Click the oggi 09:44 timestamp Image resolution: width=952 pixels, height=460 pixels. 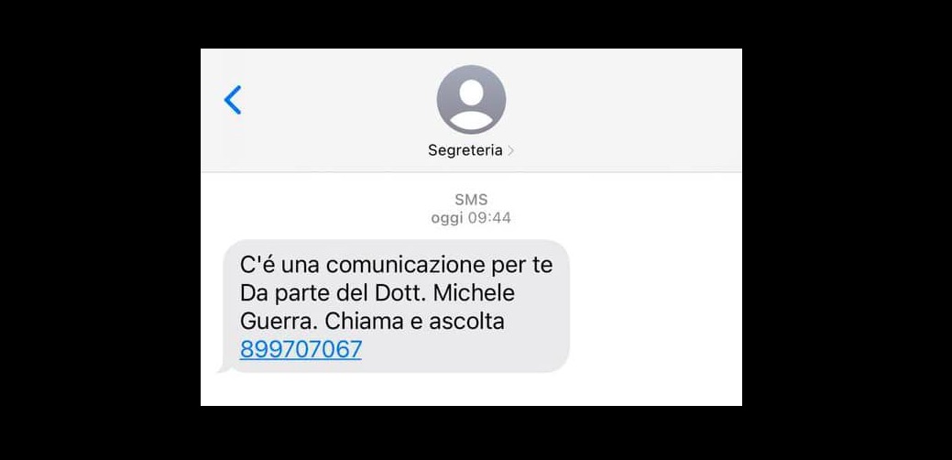pos(471,218)
